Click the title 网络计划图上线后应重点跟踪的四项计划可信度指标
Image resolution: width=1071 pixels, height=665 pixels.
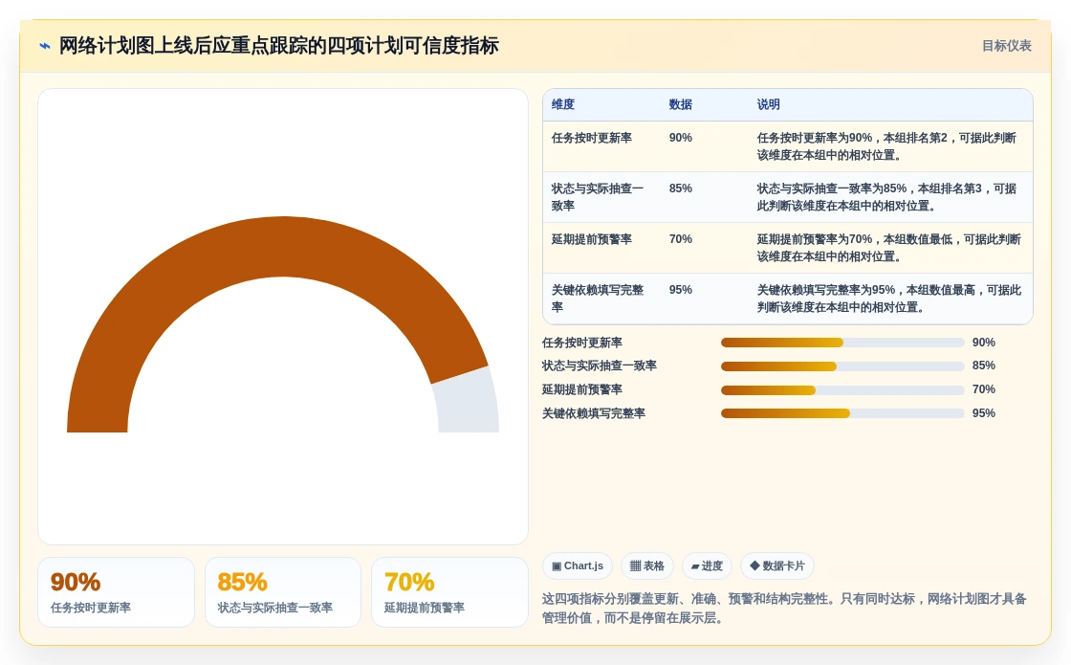tap(278, 46)
